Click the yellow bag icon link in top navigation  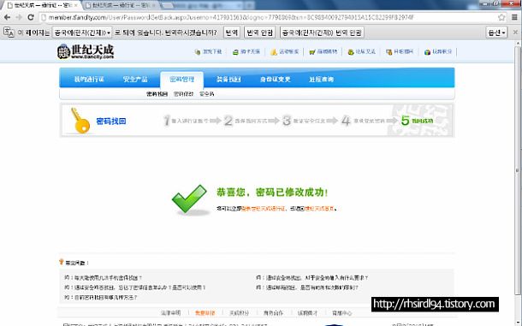[x=285, y=51]
